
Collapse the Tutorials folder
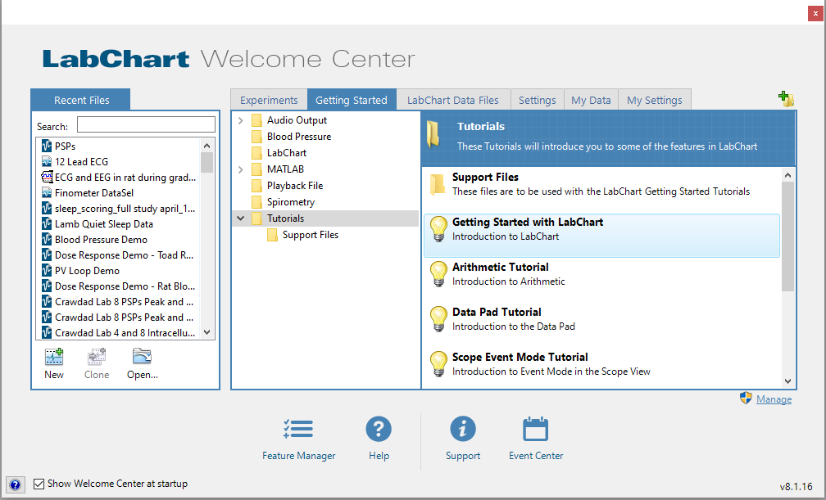240,218
